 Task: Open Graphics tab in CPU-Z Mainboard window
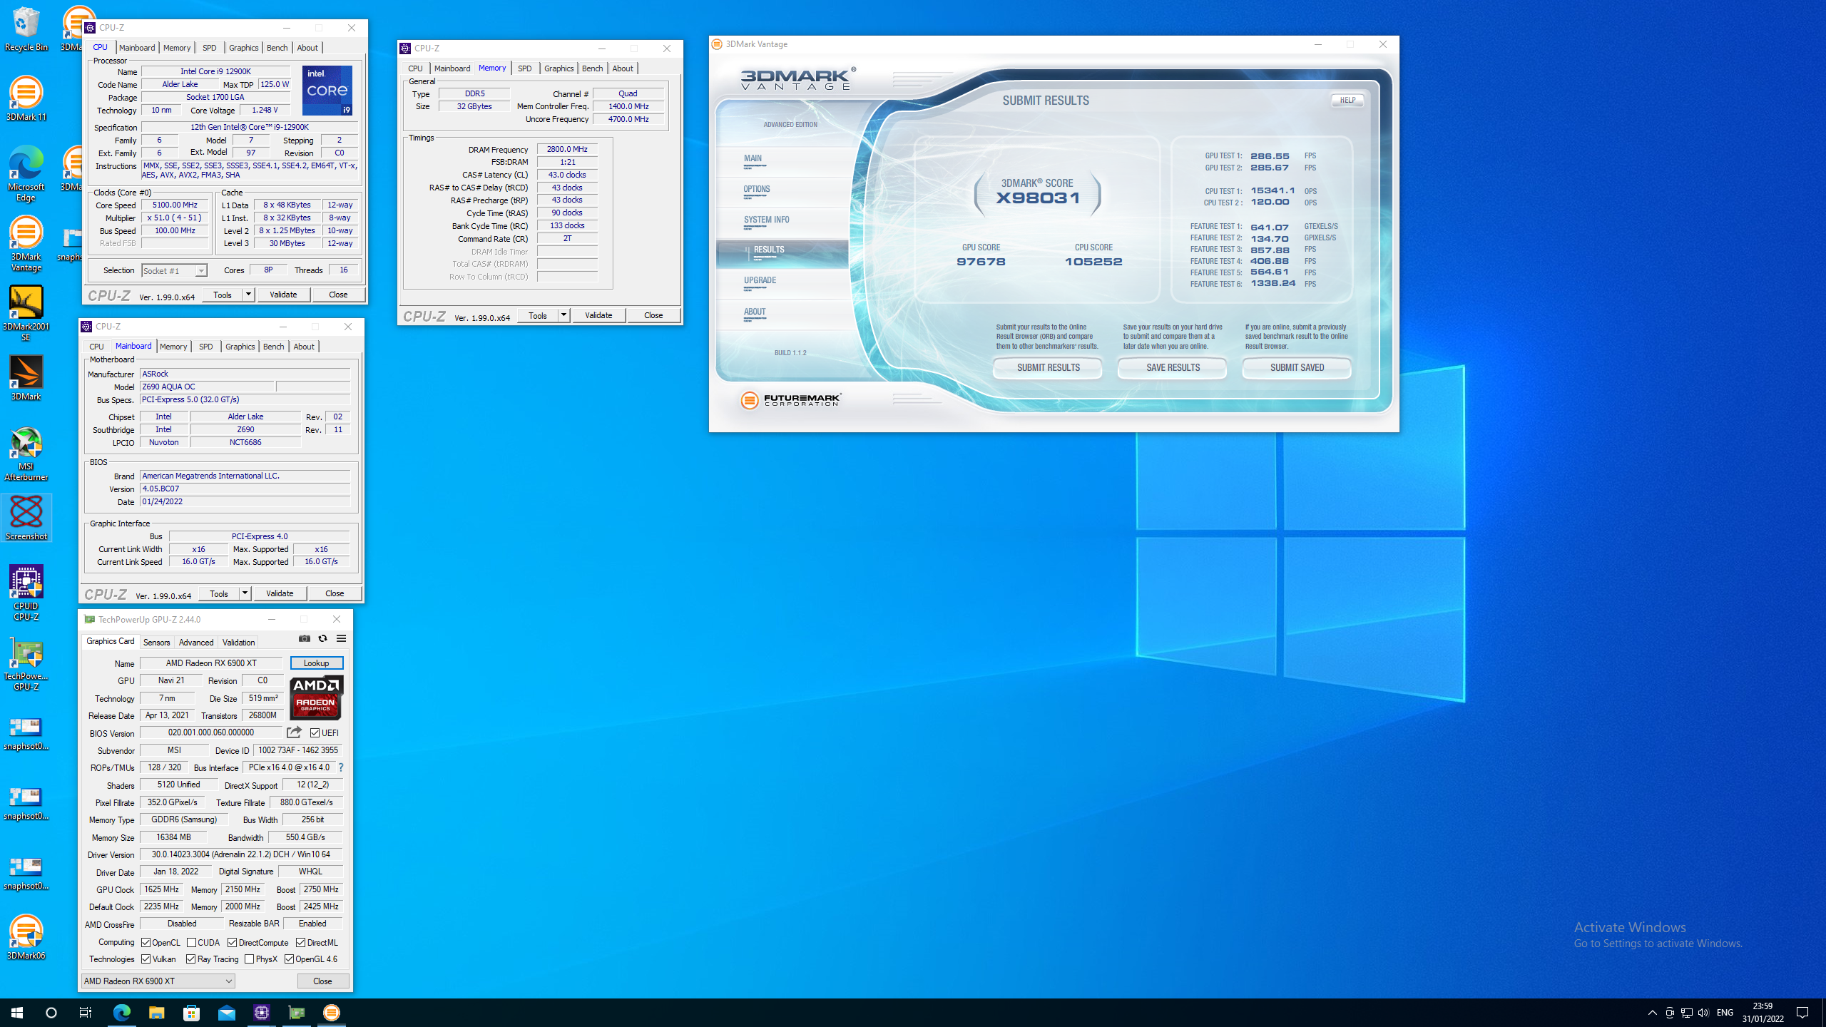click(240, 347)
